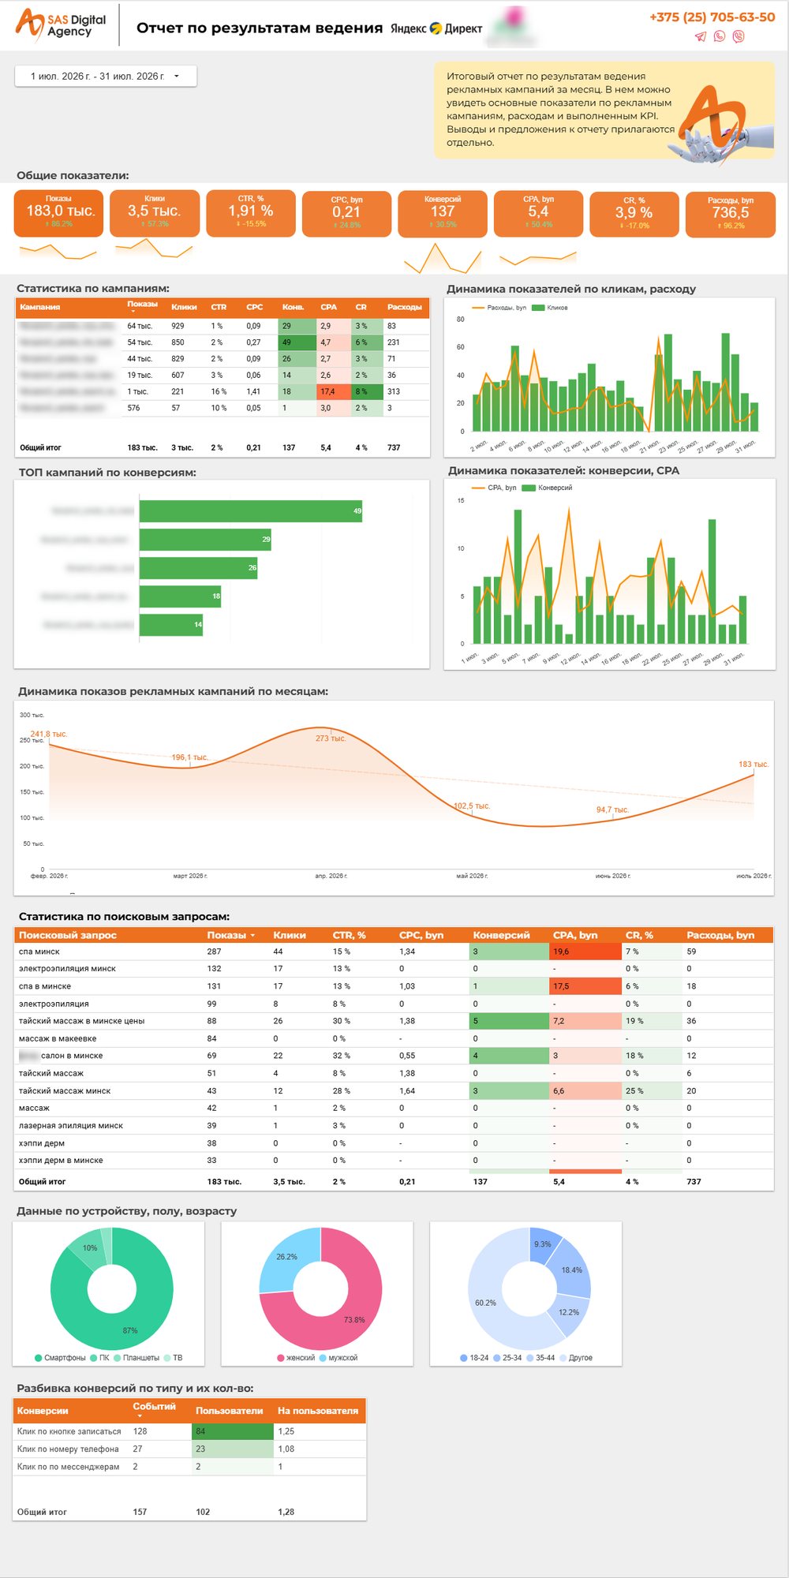Select the 49 conversions bar in the TOP campaigns chart
The width and height of the screenshot is (789, 1578).
(x=251, y=511)
